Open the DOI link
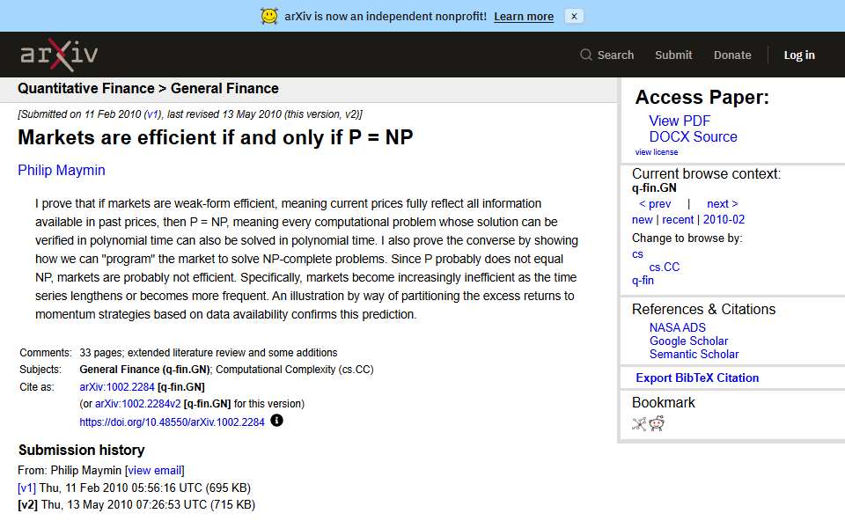This screenshot has width=845, height=528. click(x=172, y=422)
